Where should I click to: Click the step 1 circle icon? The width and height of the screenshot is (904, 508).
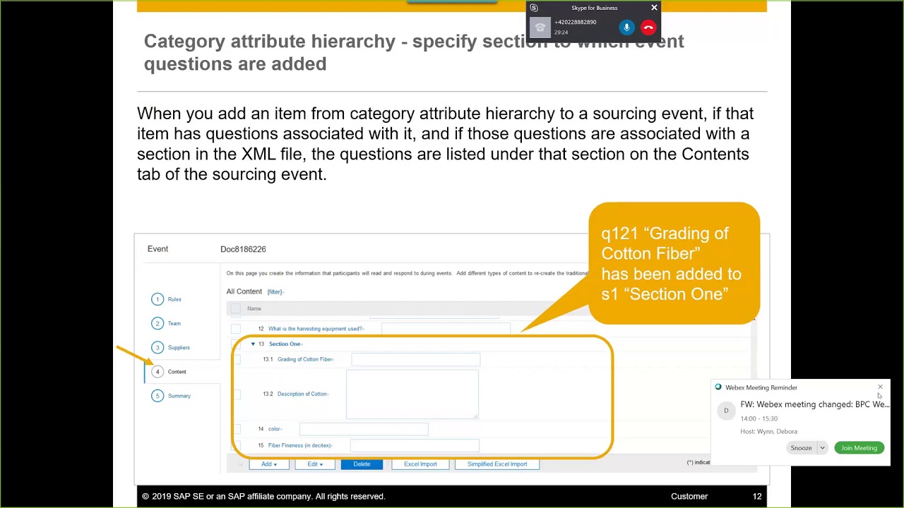(x=157, y=299)
